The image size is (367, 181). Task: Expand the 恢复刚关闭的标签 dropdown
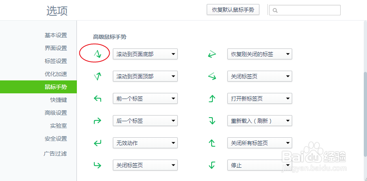(x=259, y=54)
